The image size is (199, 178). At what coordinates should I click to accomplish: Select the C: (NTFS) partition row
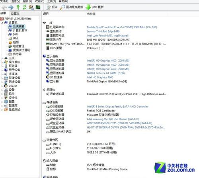[x=81, y=144]
